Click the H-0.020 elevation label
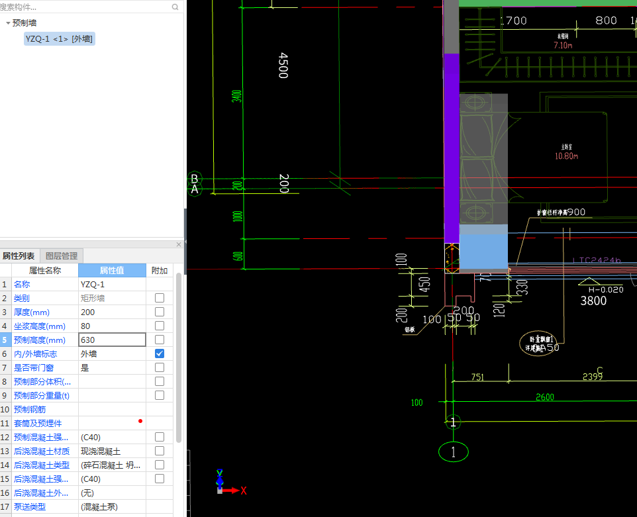This screenshot has height=517, width=637. [606, 289]
